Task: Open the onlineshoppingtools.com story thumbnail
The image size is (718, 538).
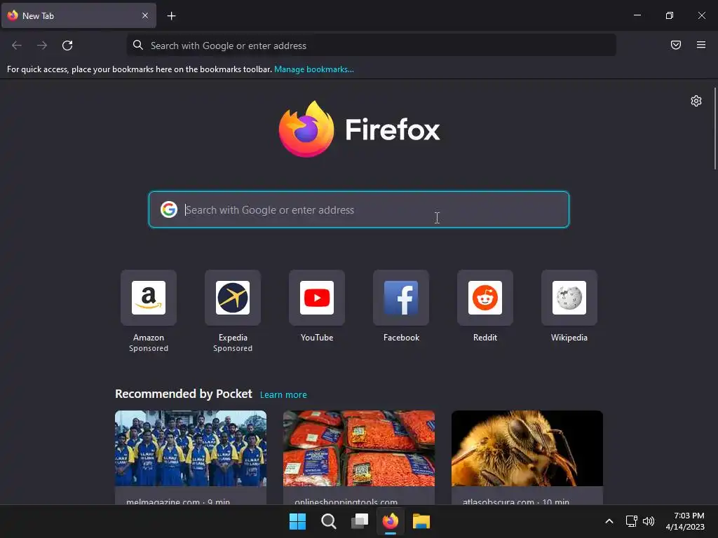Action: (x=359, y=448)
